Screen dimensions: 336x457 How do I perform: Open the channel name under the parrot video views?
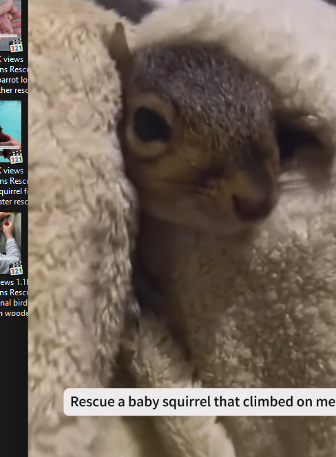[x=14, y=70]
